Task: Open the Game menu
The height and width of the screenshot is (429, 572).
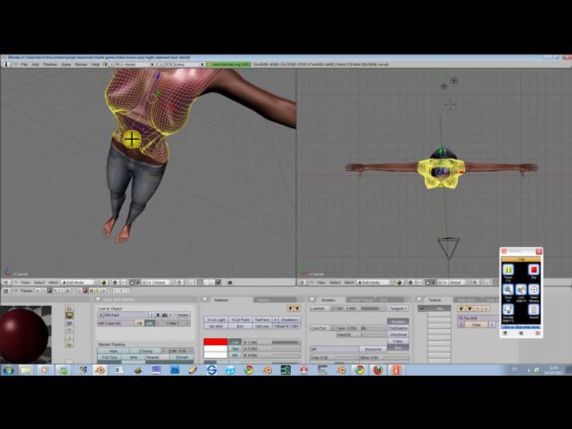Action: point(66,64)
